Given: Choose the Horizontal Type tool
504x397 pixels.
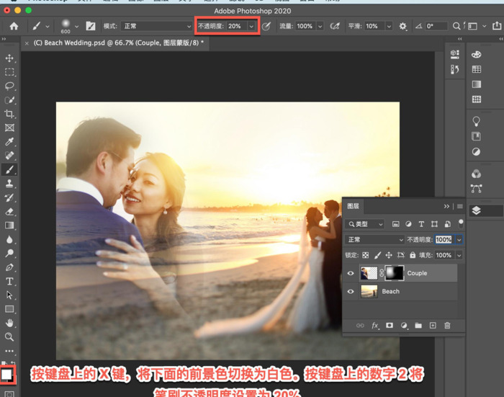Looking at the screenshot, I should pyautogui.click(x=9, y=281).
